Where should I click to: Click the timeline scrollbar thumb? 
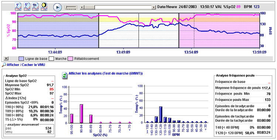[x=89, y=7]
